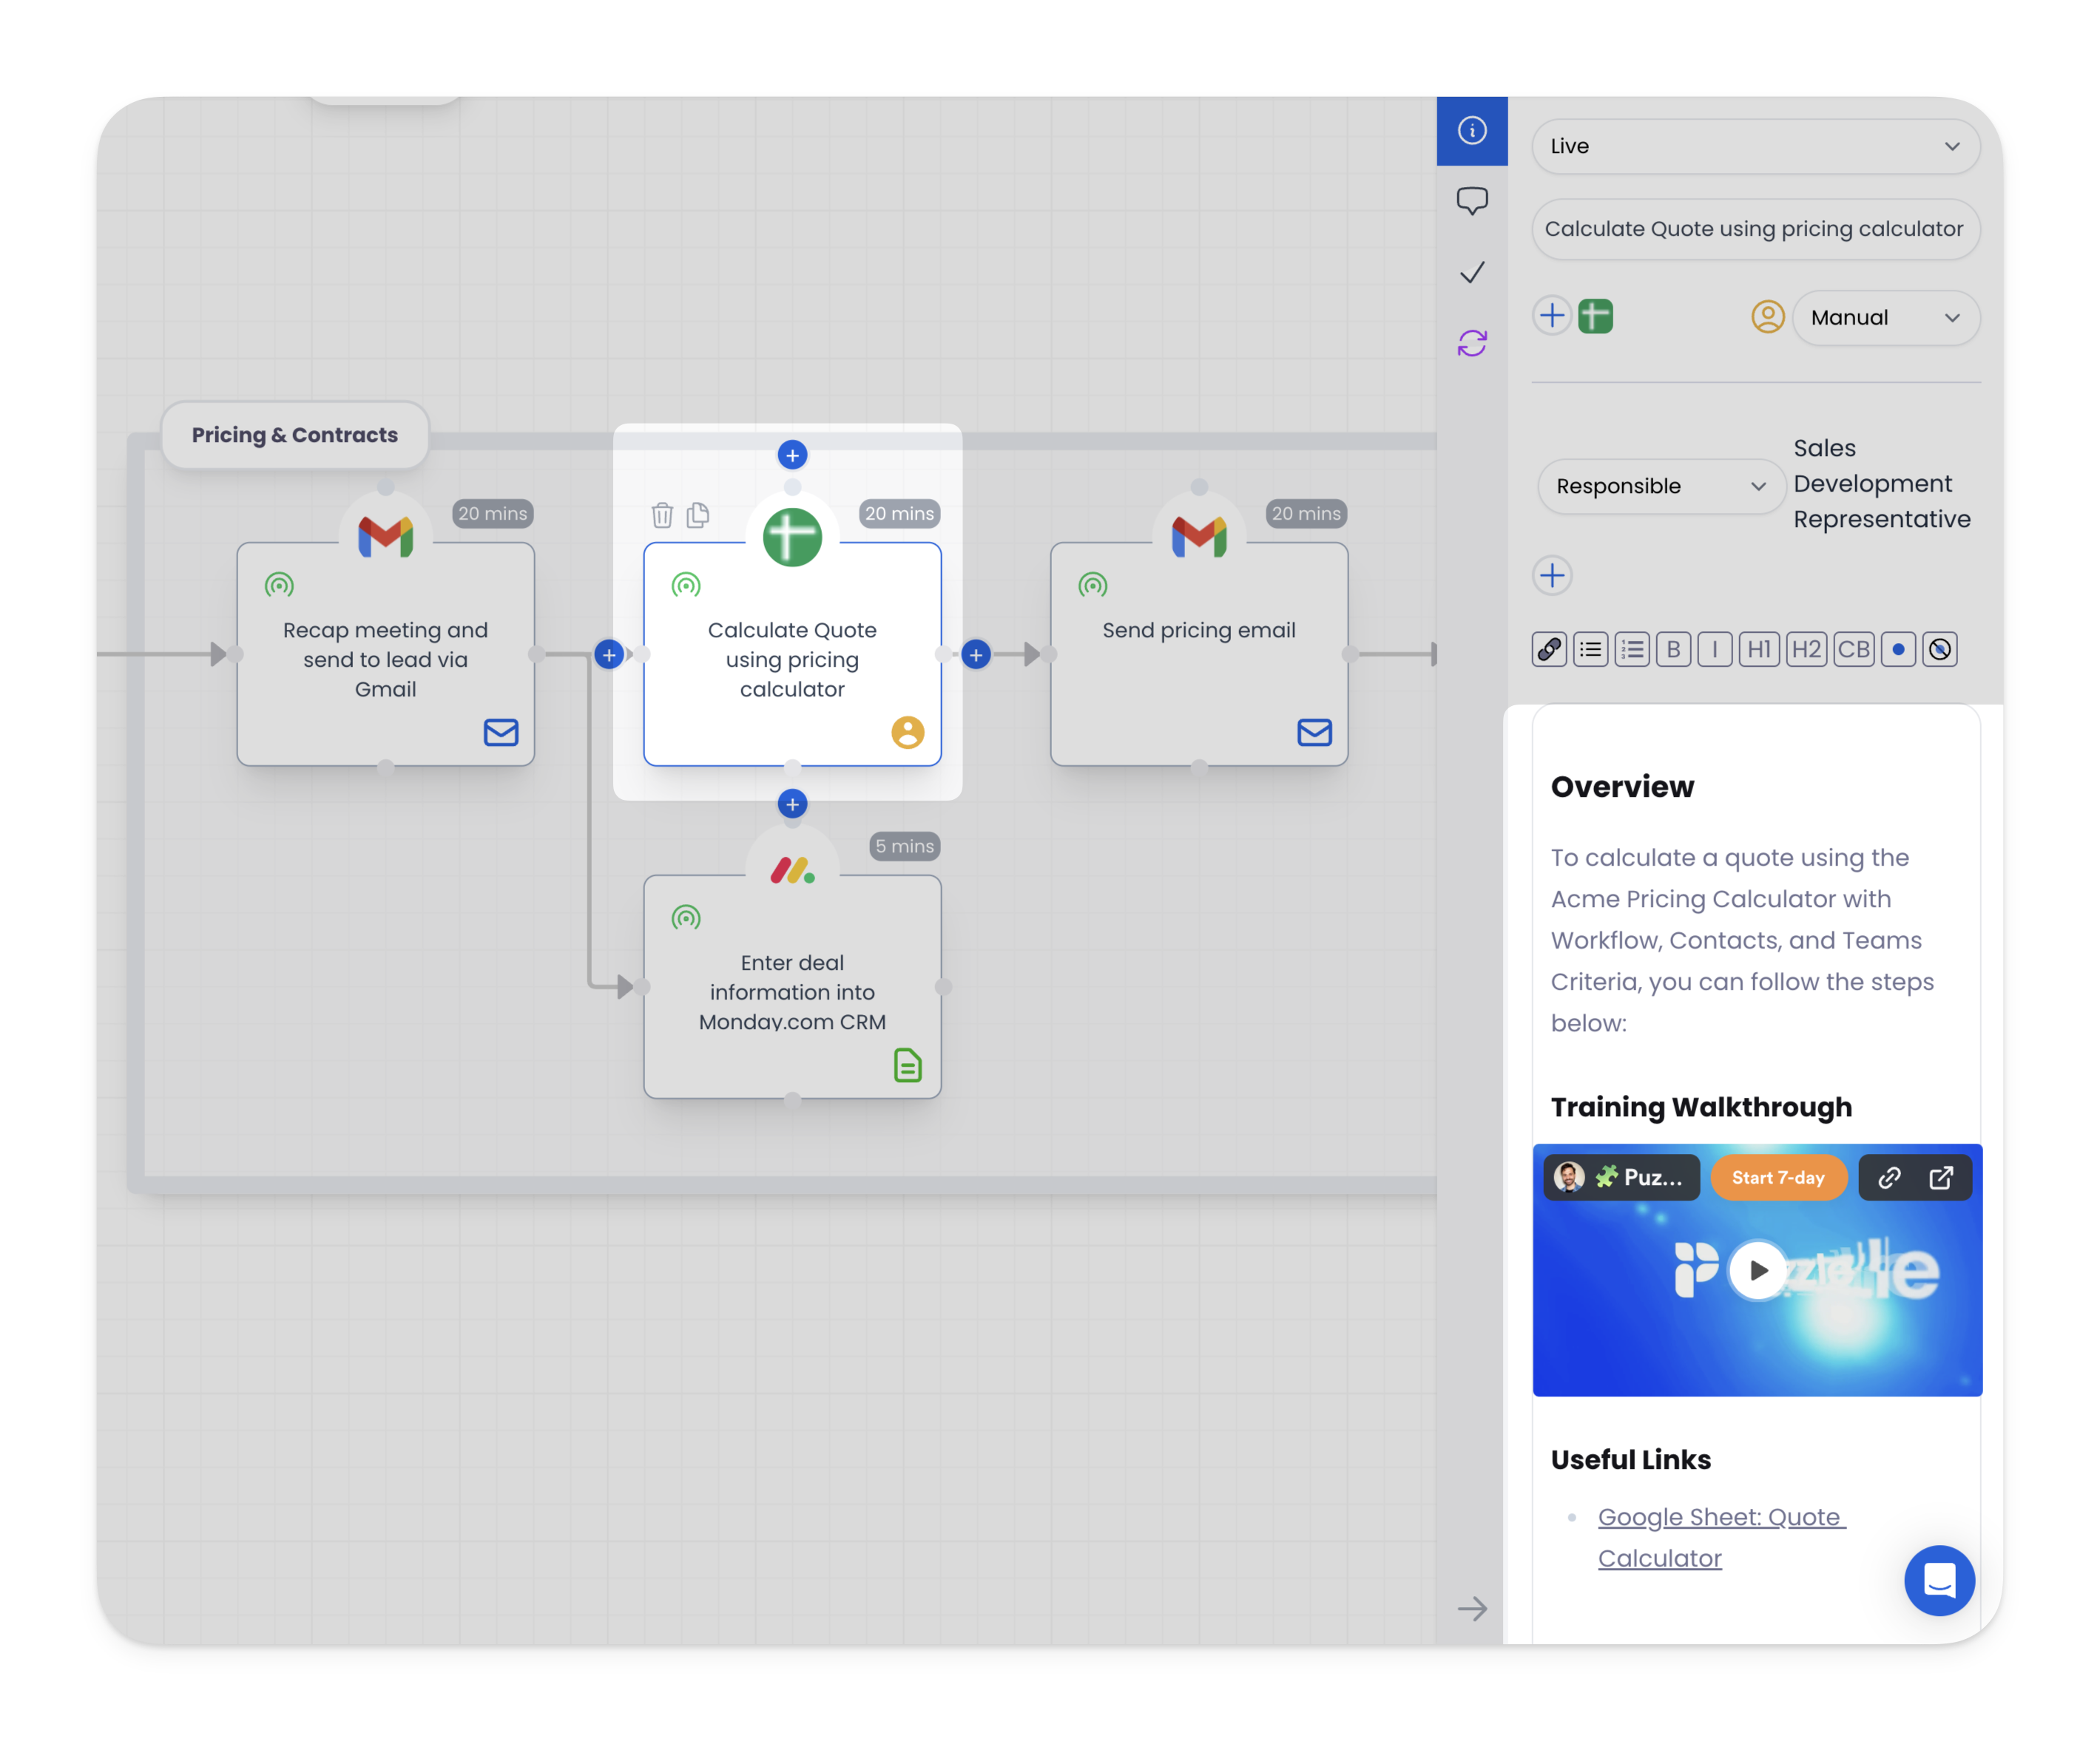This screenshot has width=2100, height=1741.
Task: Toggle numbered list formatting
Action: click(1632, 650)
